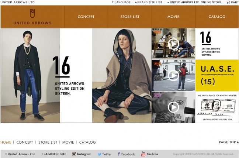Click the Twitter bird icon

tap(100, 154)
